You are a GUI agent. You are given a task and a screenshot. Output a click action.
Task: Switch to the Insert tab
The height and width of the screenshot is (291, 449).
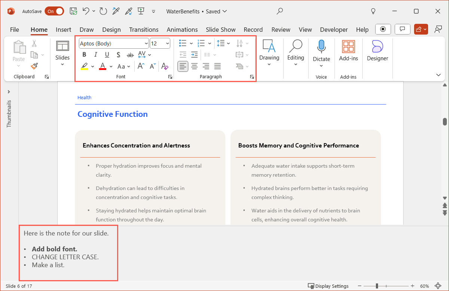point(64,30)
